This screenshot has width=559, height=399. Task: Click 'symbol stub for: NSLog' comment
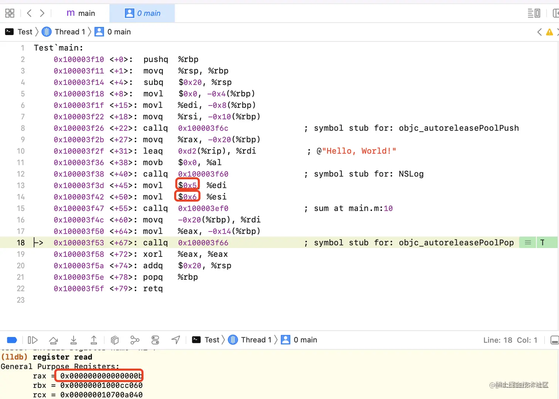point(369,174)
